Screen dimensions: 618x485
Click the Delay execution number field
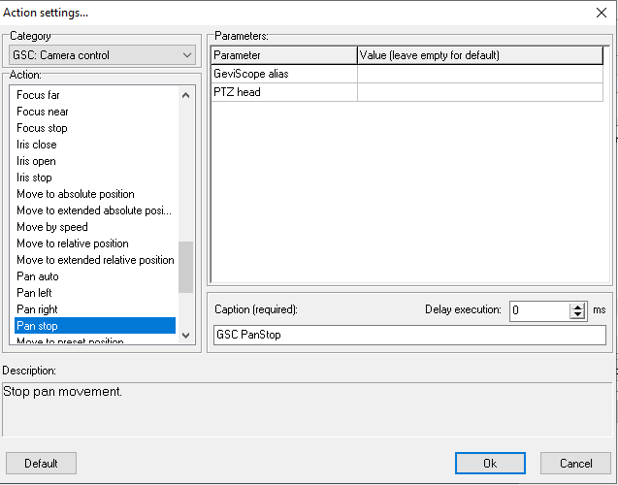[538, 310]
